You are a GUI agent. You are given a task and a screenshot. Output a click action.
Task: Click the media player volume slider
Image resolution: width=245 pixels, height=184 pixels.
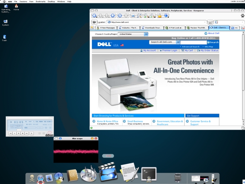click(30, 127)
